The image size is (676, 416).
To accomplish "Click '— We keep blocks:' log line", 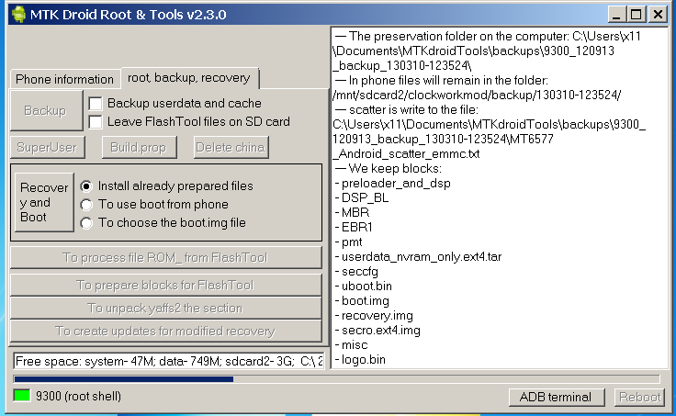I will point(389,169).
